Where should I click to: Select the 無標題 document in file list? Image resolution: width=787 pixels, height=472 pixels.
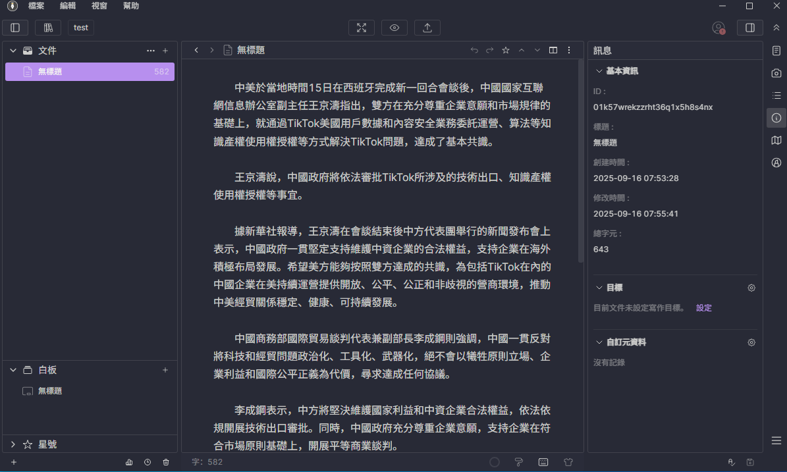tap(90, 72)
